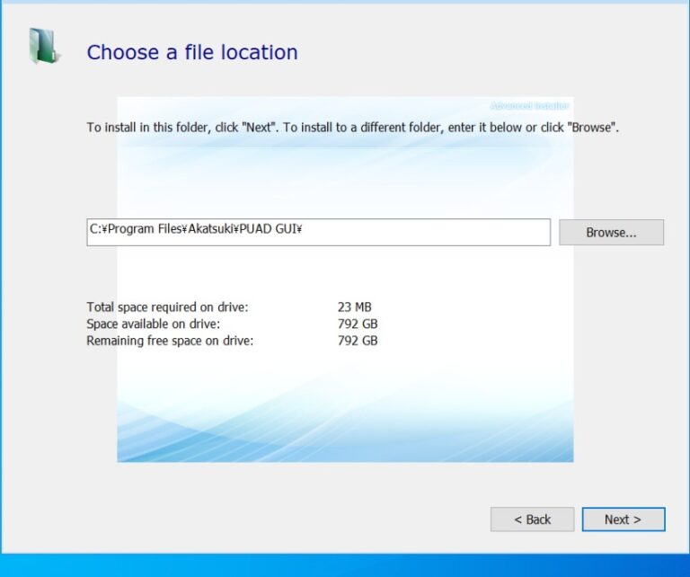
Task: Select the 'Remaining free space on drive' label
Action: (170, 341)
